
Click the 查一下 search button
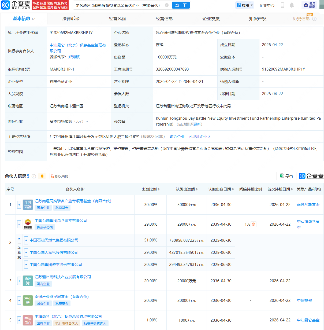pyautogui.click(x=181, y=5)
